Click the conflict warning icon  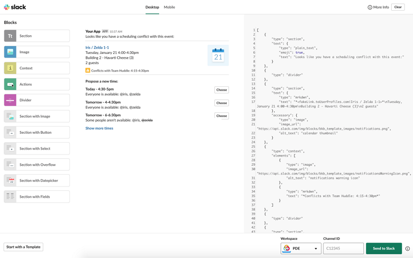[88, 70]
